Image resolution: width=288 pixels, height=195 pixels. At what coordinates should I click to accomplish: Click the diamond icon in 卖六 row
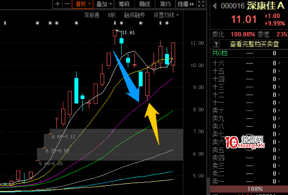[x=279, y=142]
